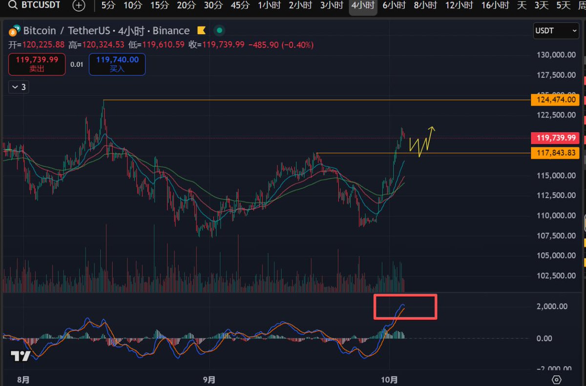
Task: Click the plus icon to compare symbols
Action: coord(78,6)
